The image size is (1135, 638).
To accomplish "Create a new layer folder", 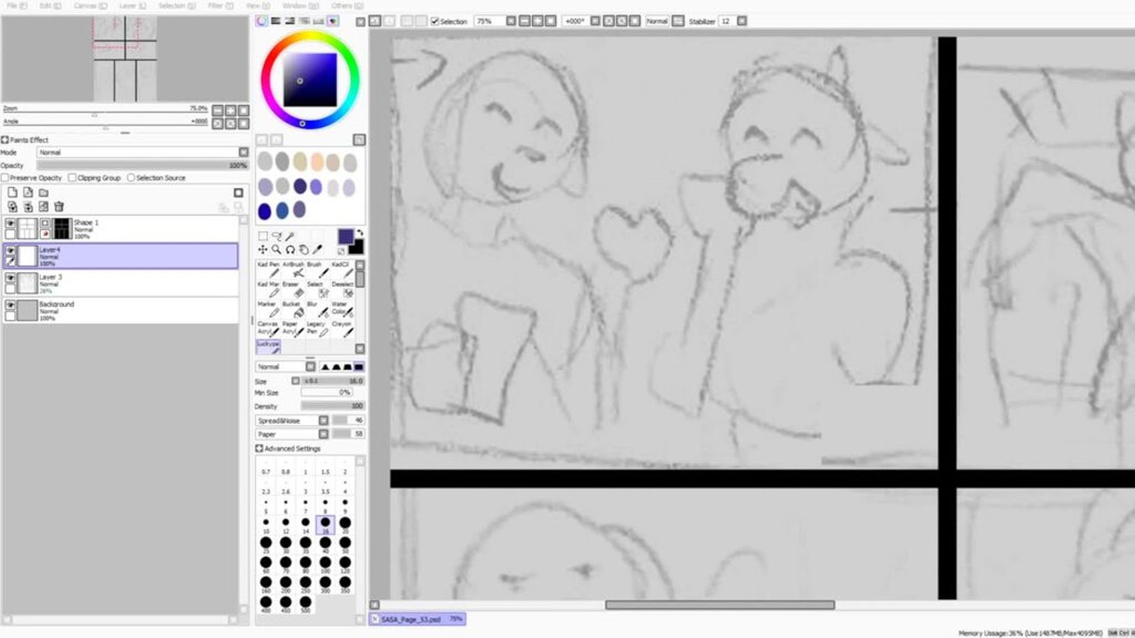I will (43, 193).
